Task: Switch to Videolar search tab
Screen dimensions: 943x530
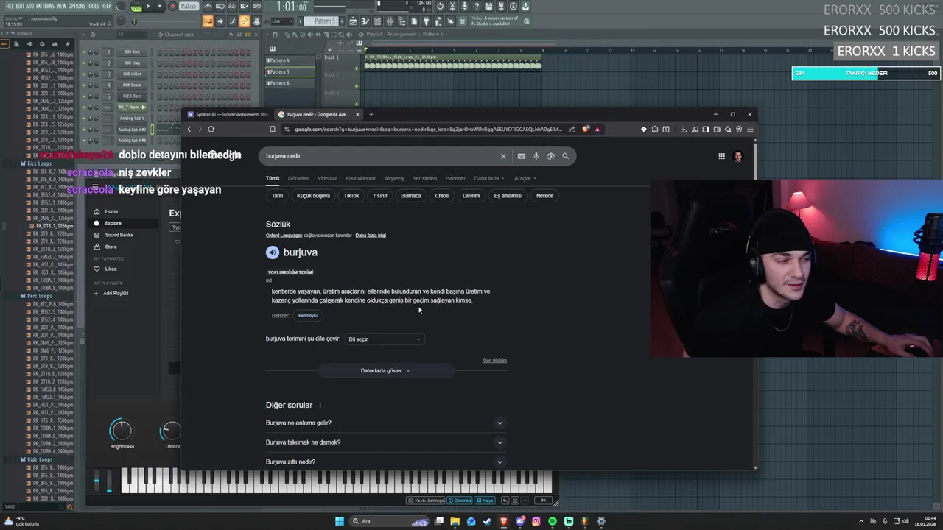Action: [327, 178]
